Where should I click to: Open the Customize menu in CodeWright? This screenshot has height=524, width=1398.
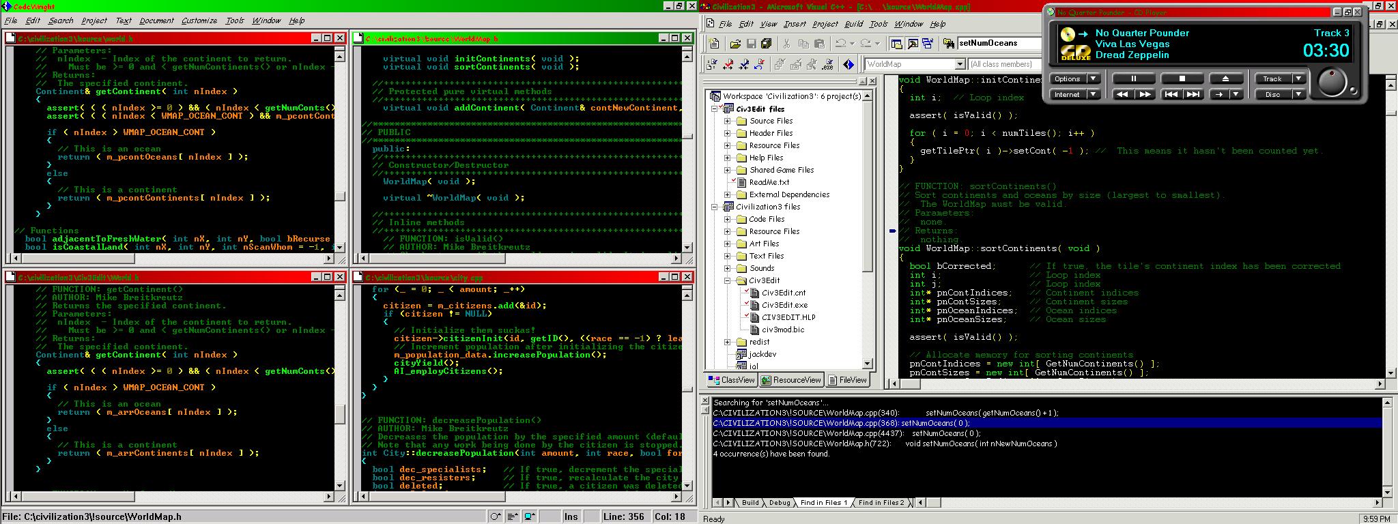pyautogui.click(x=199, y=20)
